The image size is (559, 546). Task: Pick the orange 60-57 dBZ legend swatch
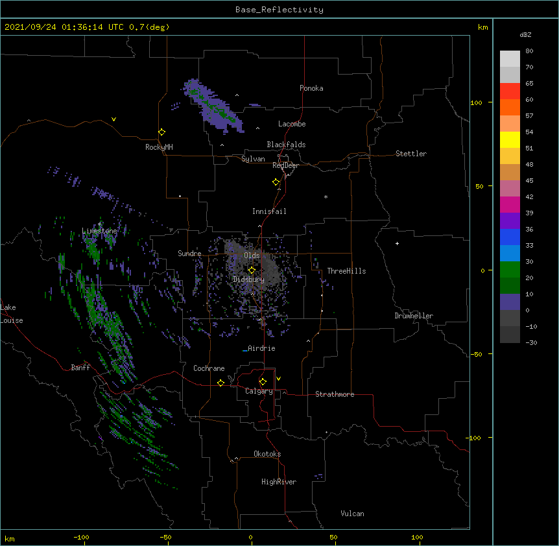[x=510, y=107]
